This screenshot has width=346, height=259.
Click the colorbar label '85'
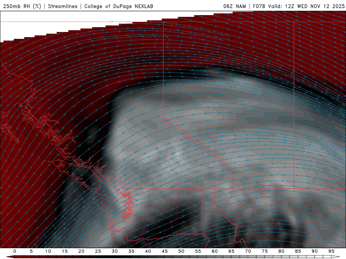coord(298,251)
